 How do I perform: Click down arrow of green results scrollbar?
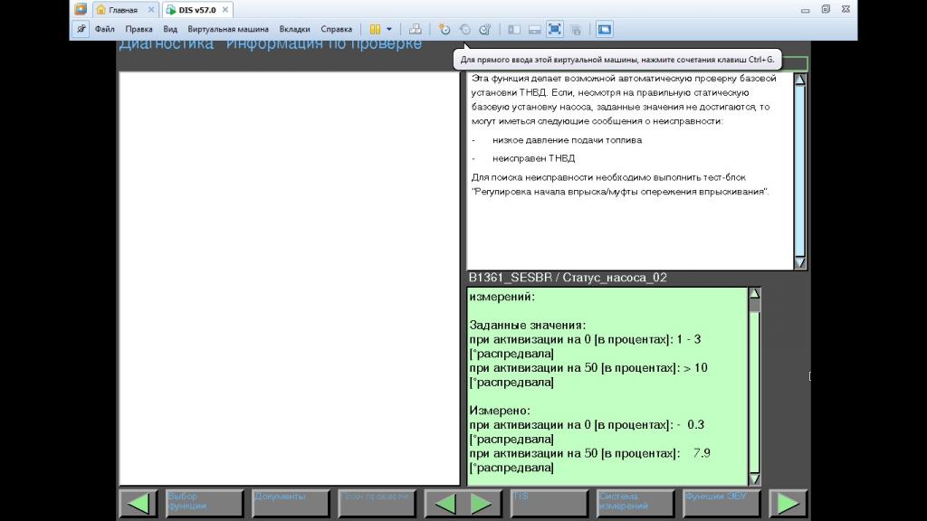click(x=754, y=479)
